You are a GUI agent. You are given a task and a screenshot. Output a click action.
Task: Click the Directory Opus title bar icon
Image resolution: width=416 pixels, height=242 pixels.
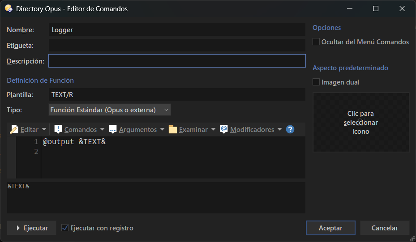9,8
